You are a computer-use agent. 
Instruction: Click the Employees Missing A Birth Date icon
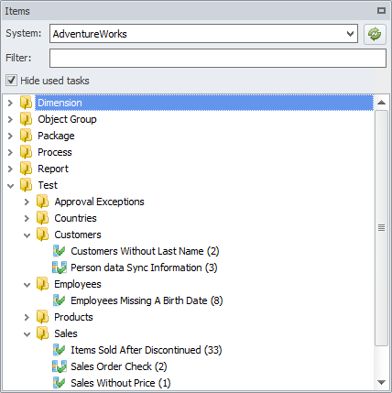59,300
